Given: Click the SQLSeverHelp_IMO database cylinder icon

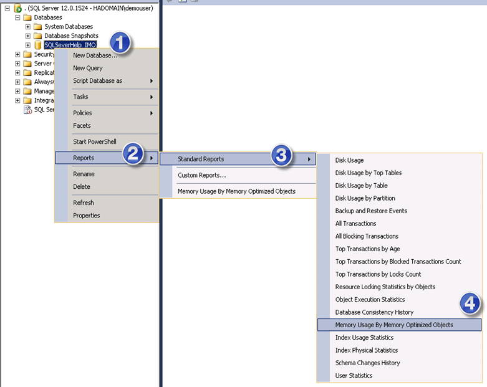Looking at the screenshot, I should 38,45.
